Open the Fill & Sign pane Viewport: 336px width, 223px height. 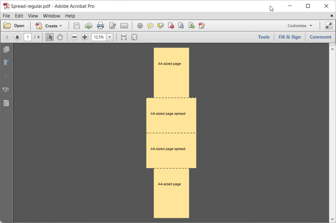coord(289,37)
